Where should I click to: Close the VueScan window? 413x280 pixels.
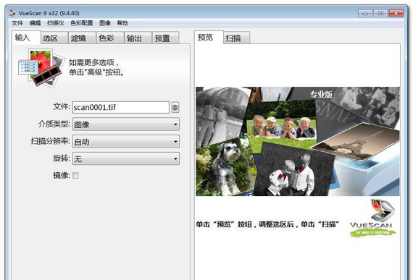point(396,13)
